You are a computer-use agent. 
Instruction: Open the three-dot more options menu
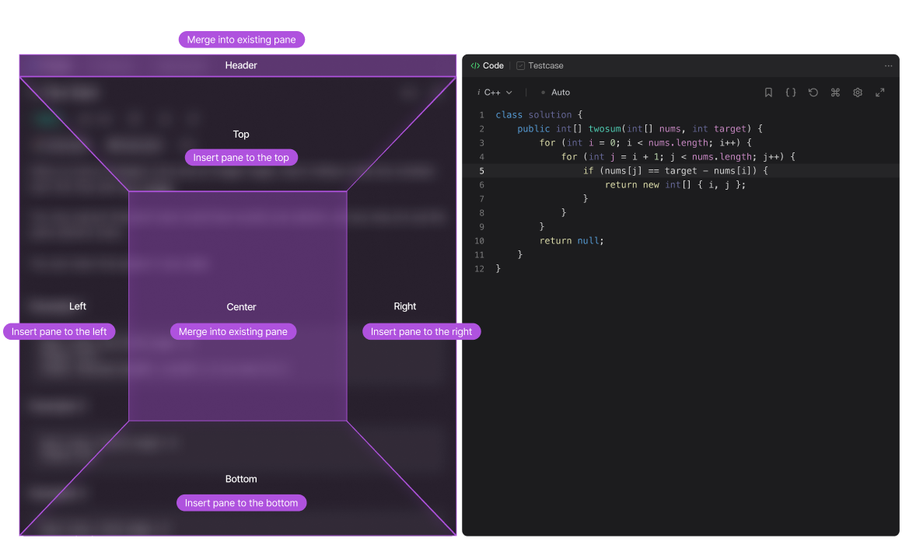point(888,66)
